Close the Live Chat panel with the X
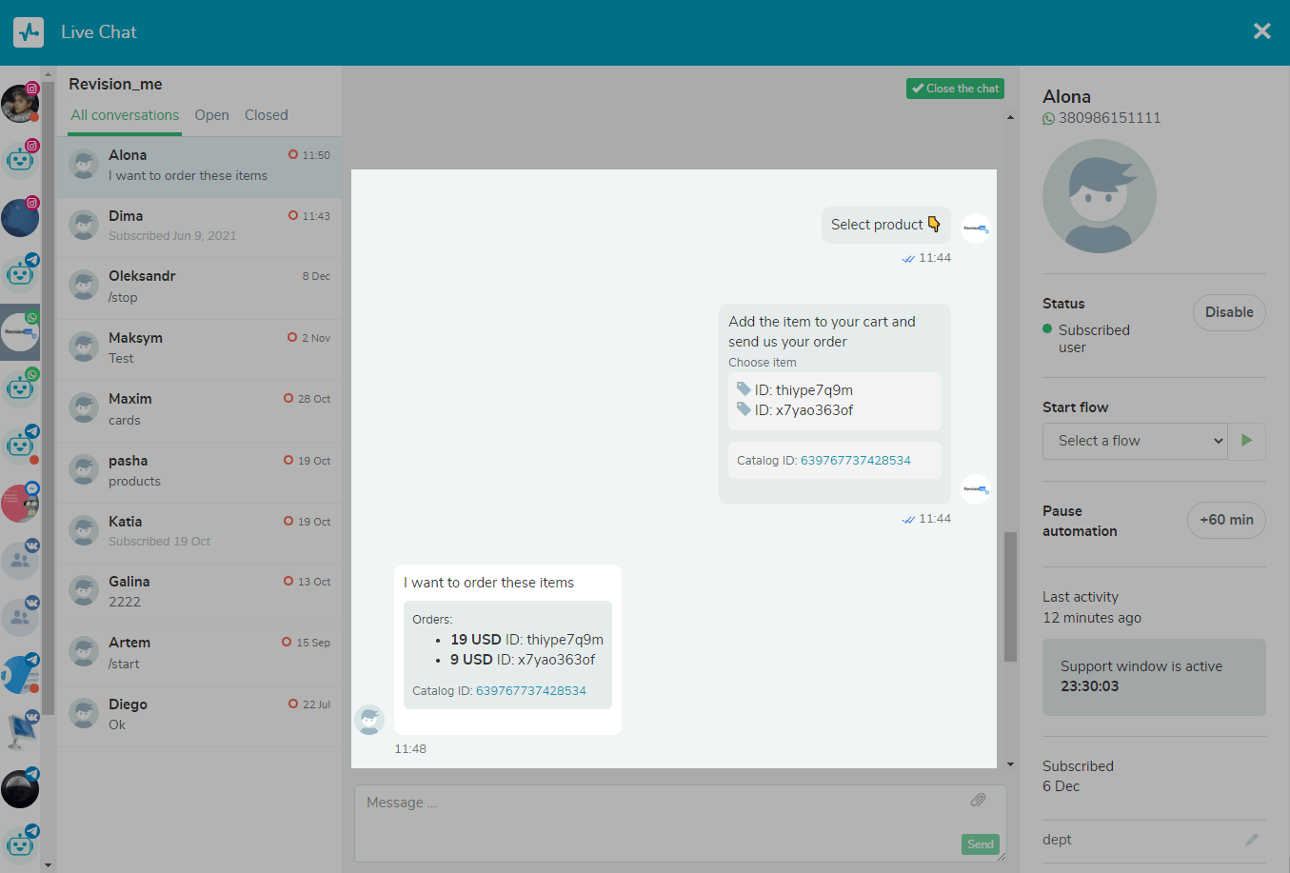The image size is (1290, 873). coord(1262,31)
